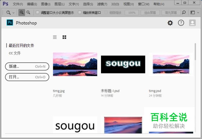
Task: Expand the workspace switcher dropdown arrow
Action: click(198, 13)
